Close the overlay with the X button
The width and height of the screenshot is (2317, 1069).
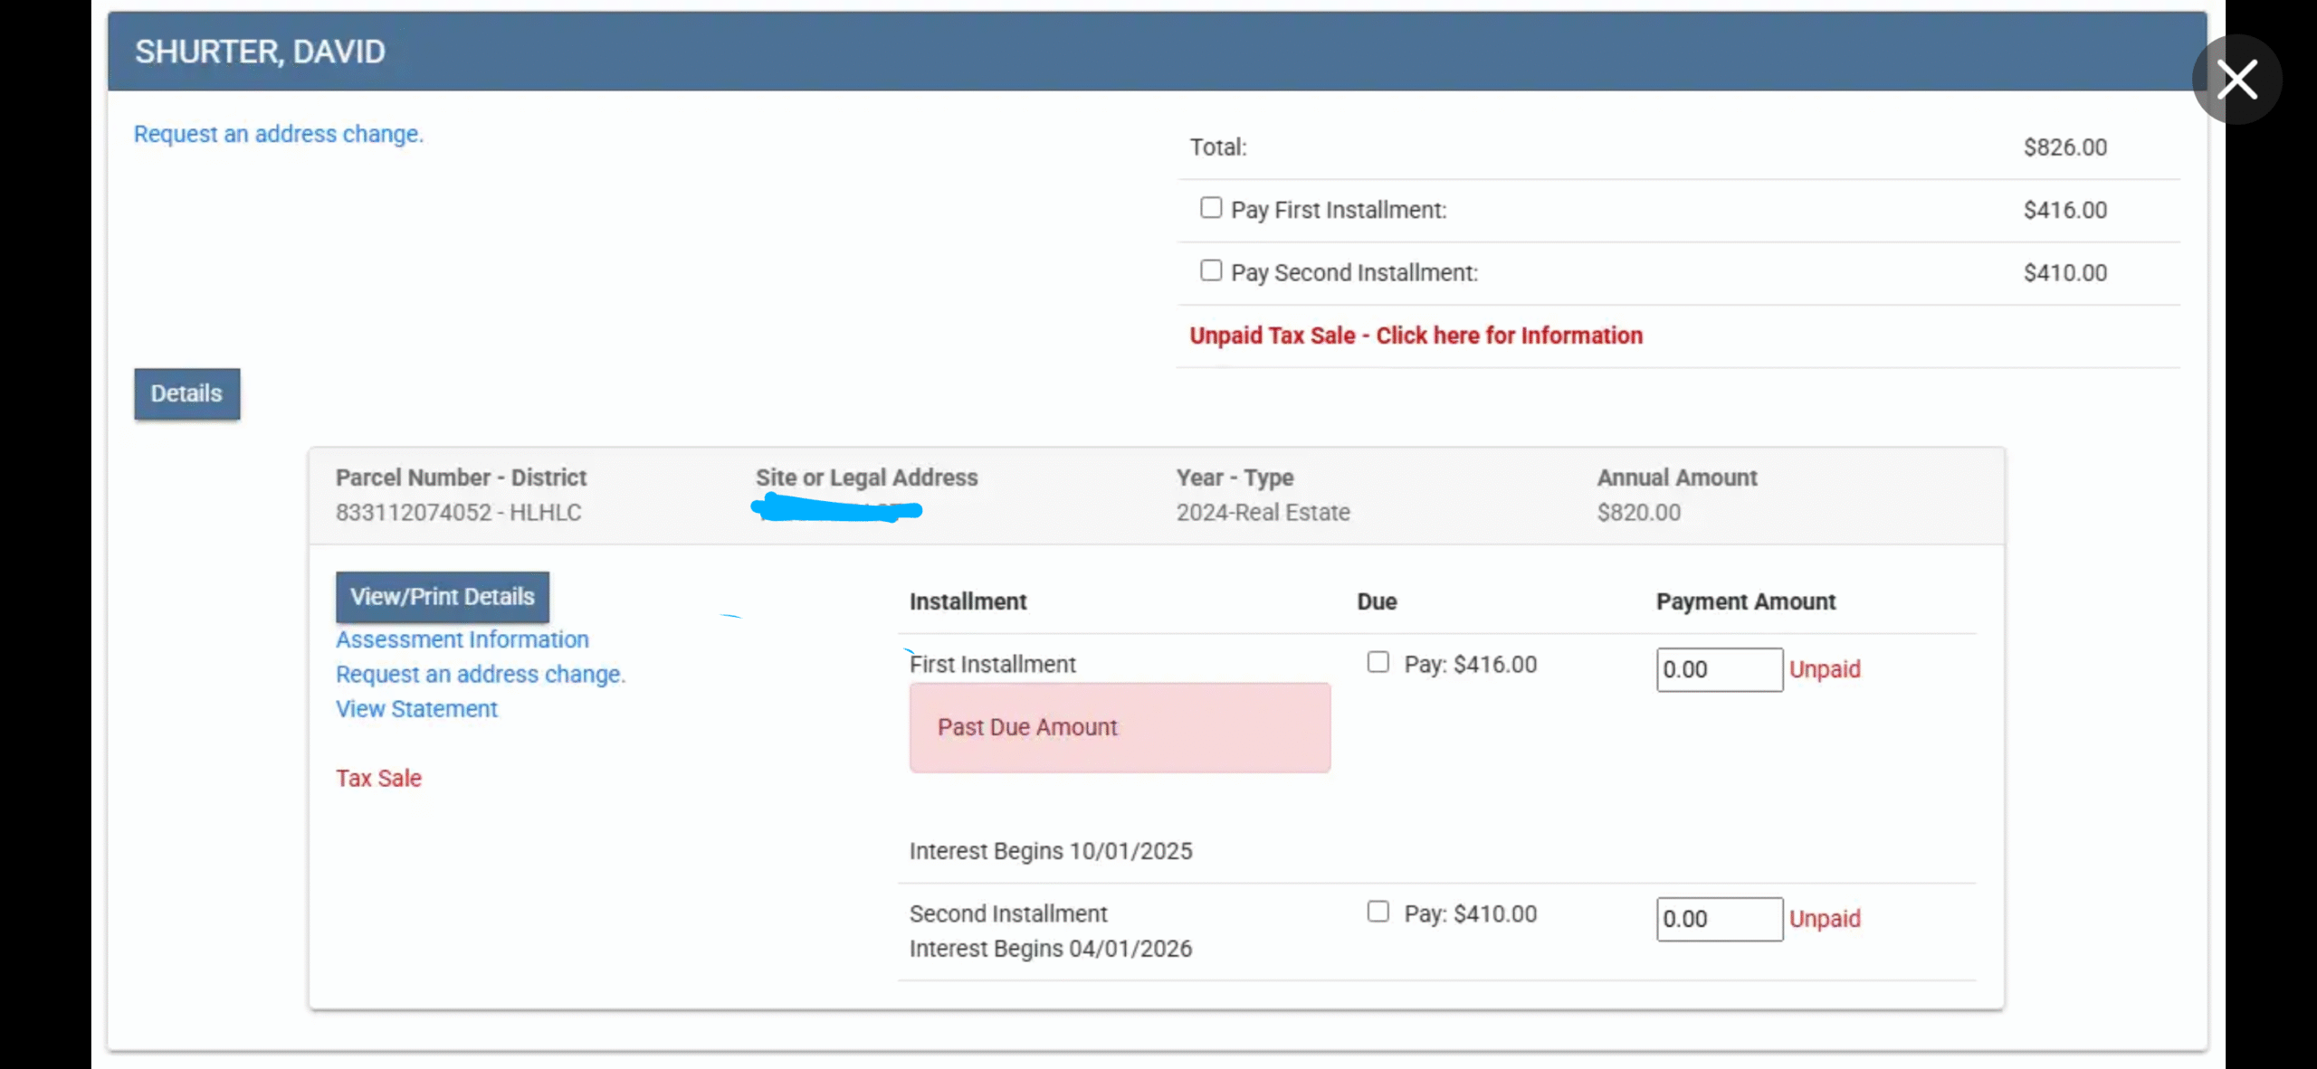pos(2236,80)
